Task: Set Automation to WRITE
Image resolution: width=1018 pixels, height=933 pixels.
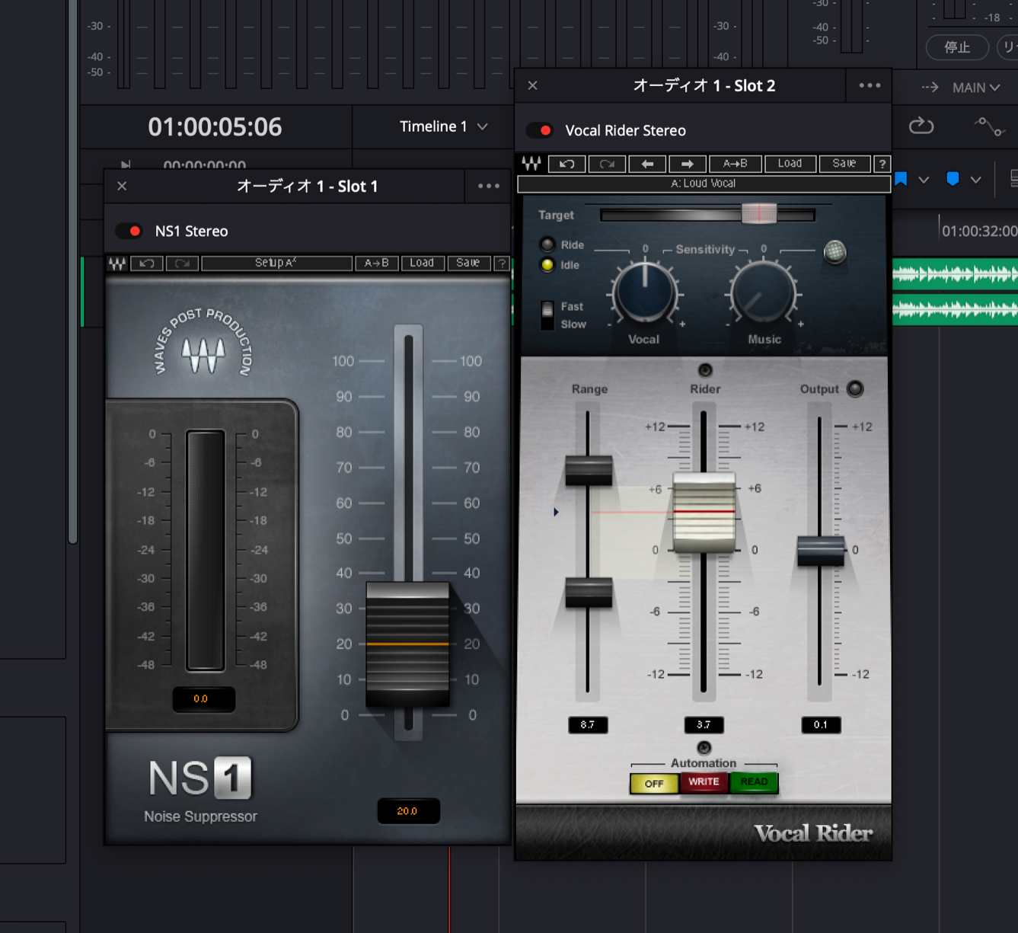Action: coord(704,782)
